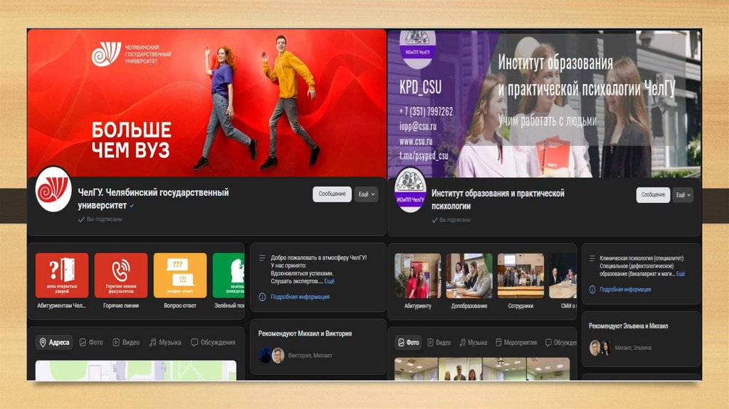Click the ЧелГУ round avatar logo

(x=53, y=190)
